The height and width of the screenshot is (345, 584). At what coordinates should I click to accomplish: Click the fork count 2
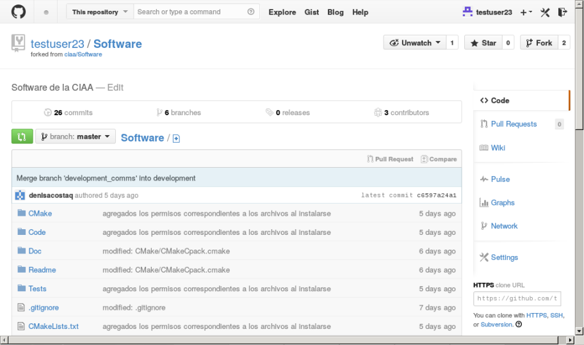click(x=564, y=43)
